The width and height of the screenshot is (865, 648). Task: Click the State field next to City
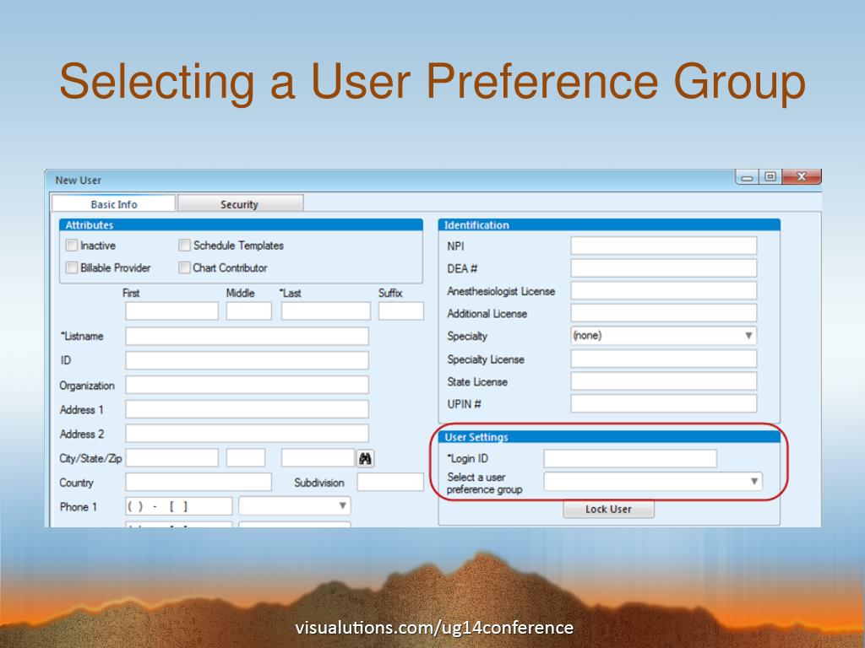(246, 457)
